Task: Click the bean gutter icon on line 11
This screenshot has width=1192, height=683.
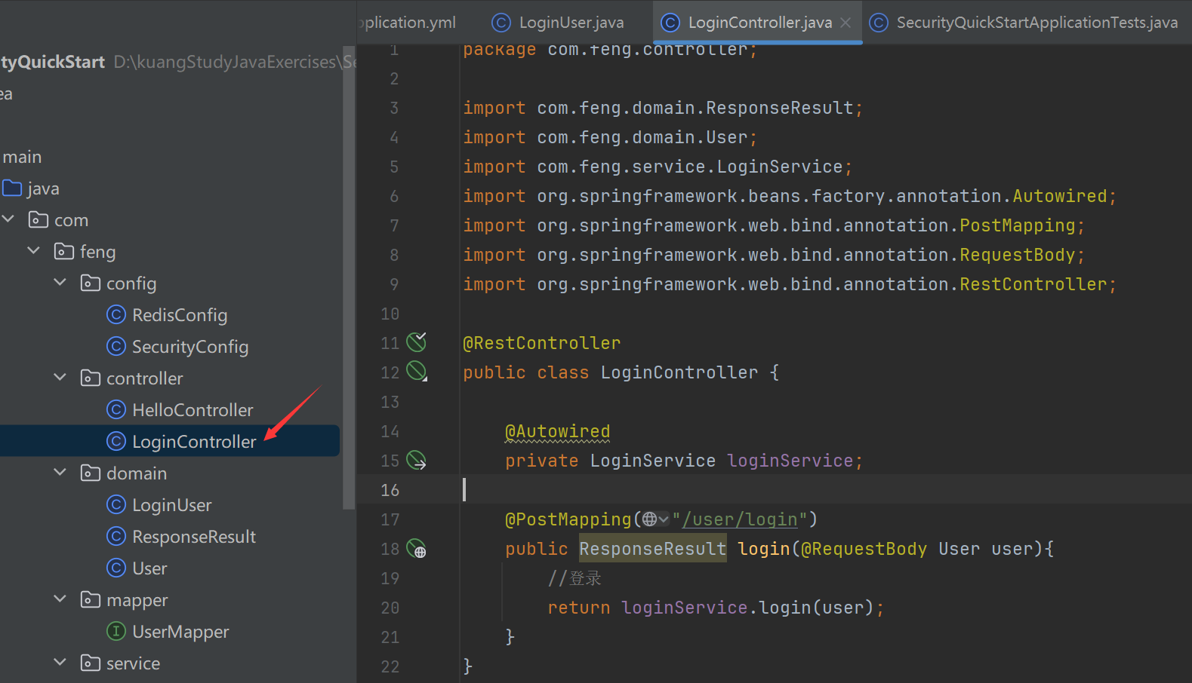Action: [x=417, y=342]
